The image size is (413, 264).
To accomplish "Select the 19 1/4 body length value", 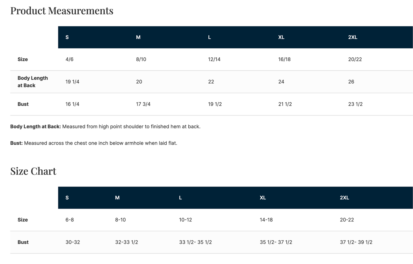I will (72, 82).
